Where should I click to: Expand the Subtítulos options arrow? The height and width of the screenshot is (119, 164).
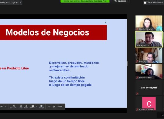(x=37, y=107)
